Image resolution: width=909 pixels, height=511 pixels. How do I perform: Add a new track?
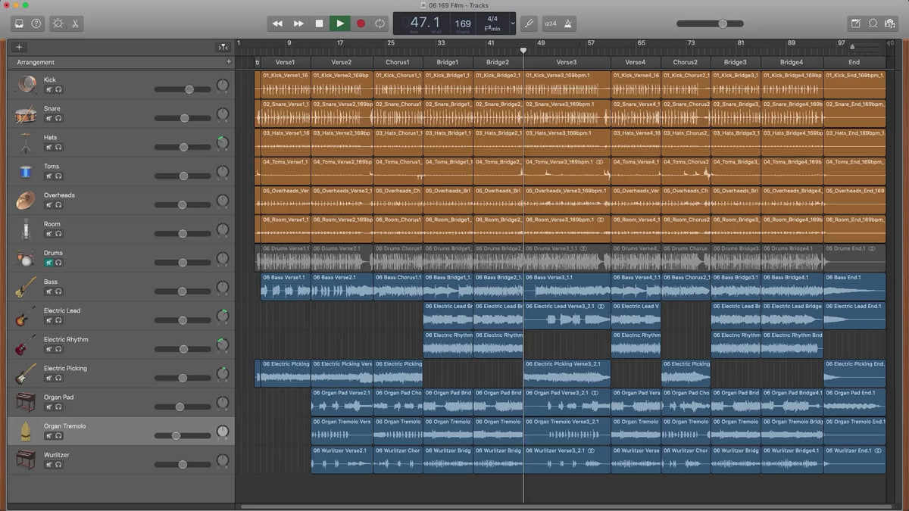tap(19, 47)
